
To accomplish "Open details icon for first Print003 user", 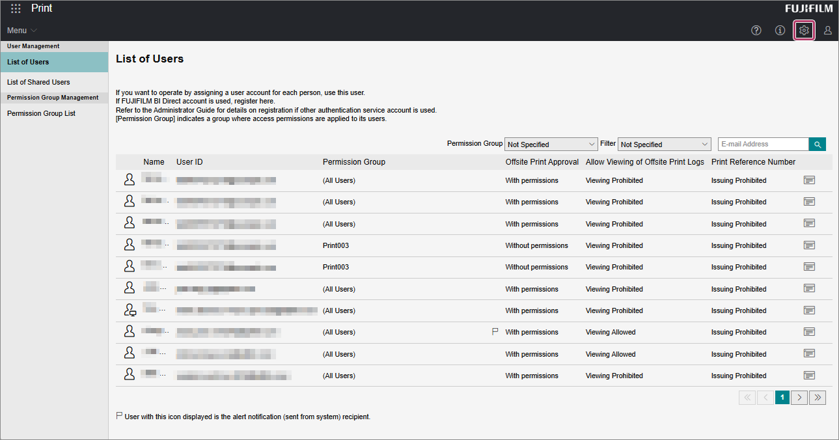I will tap(809, 245).
